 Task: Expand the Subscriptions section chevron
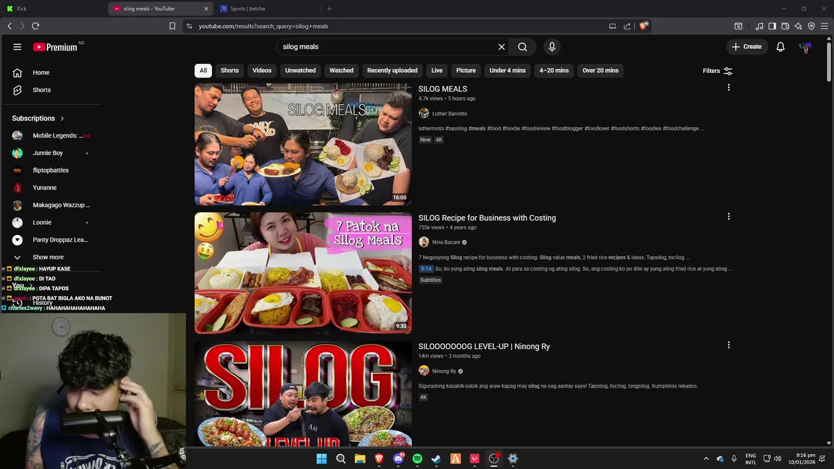pos(62,119)
